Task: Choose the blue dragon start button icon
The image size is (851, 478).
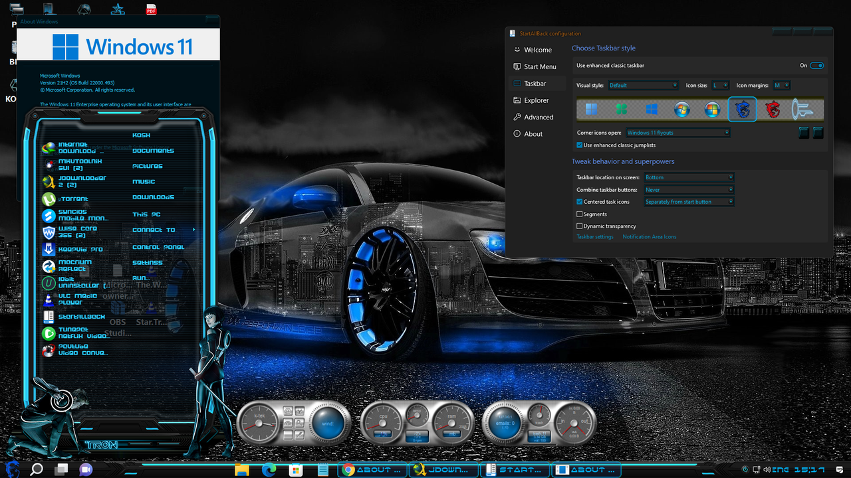Action: pyautogui.click(x=743, y=109)
